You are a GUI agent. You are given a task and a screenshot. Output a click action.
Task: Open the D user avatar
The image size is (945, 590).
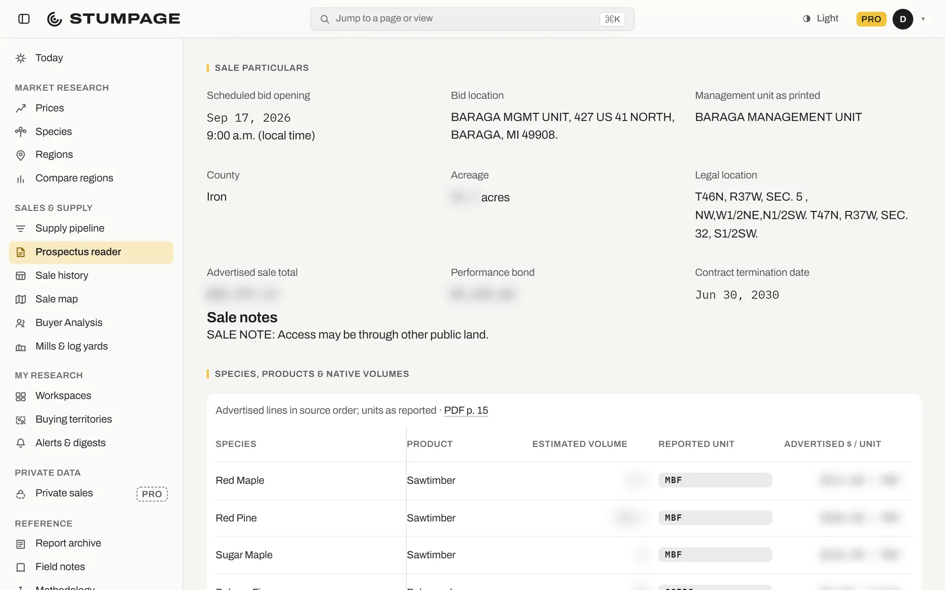903,19
